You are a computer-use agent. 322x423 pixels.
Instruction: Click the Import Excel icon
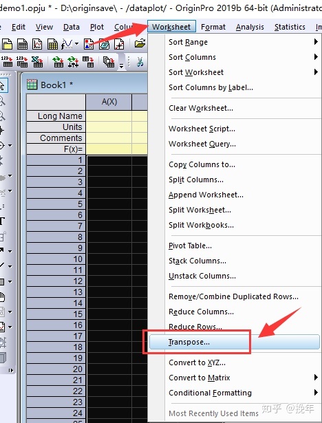pos(37,62)
